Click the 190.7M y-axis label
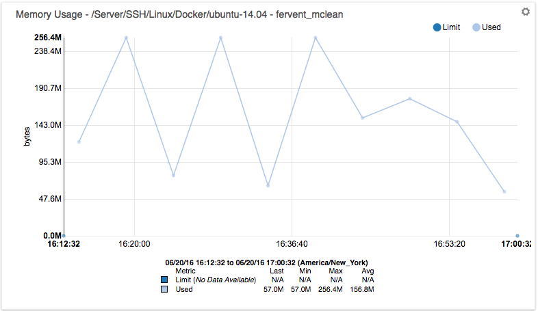Viewport: 538px width, 311px height. coord(48,88)
